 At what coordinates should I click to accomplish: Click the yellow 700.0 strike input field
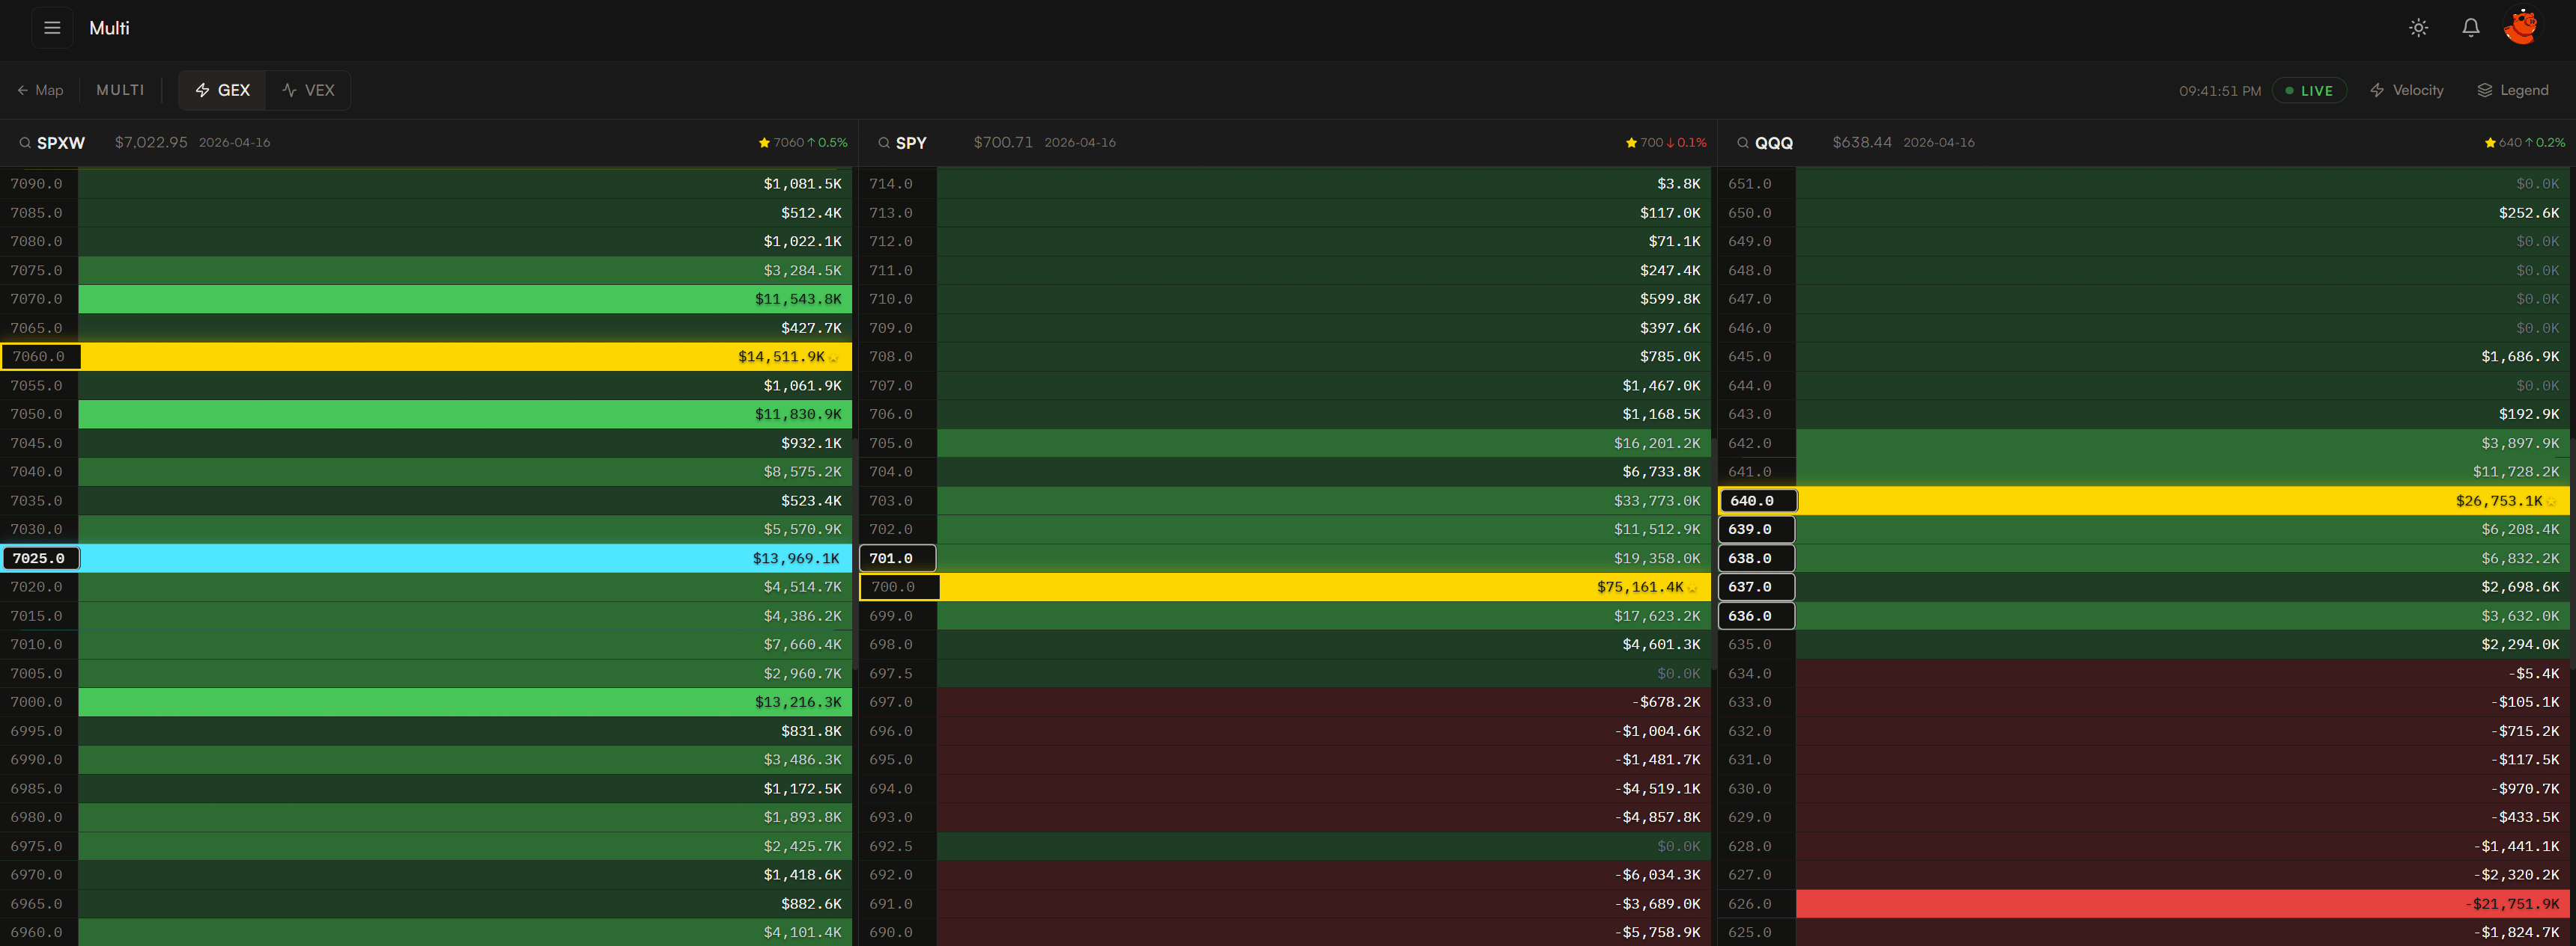coord(898,587)
